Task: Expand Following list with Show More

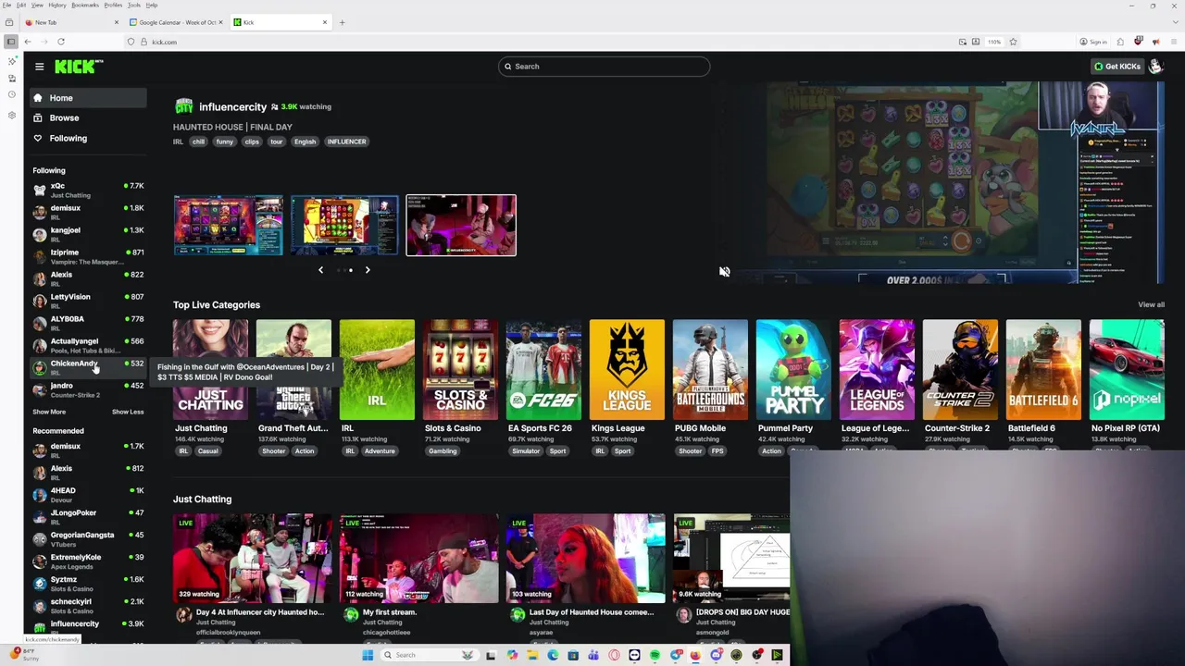Action: (x=49, y=412)
